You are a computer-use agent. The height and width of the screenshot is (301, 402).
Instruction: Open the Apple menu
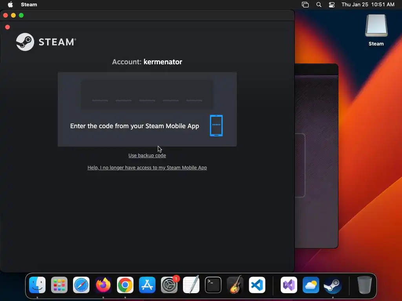(10, 5)
